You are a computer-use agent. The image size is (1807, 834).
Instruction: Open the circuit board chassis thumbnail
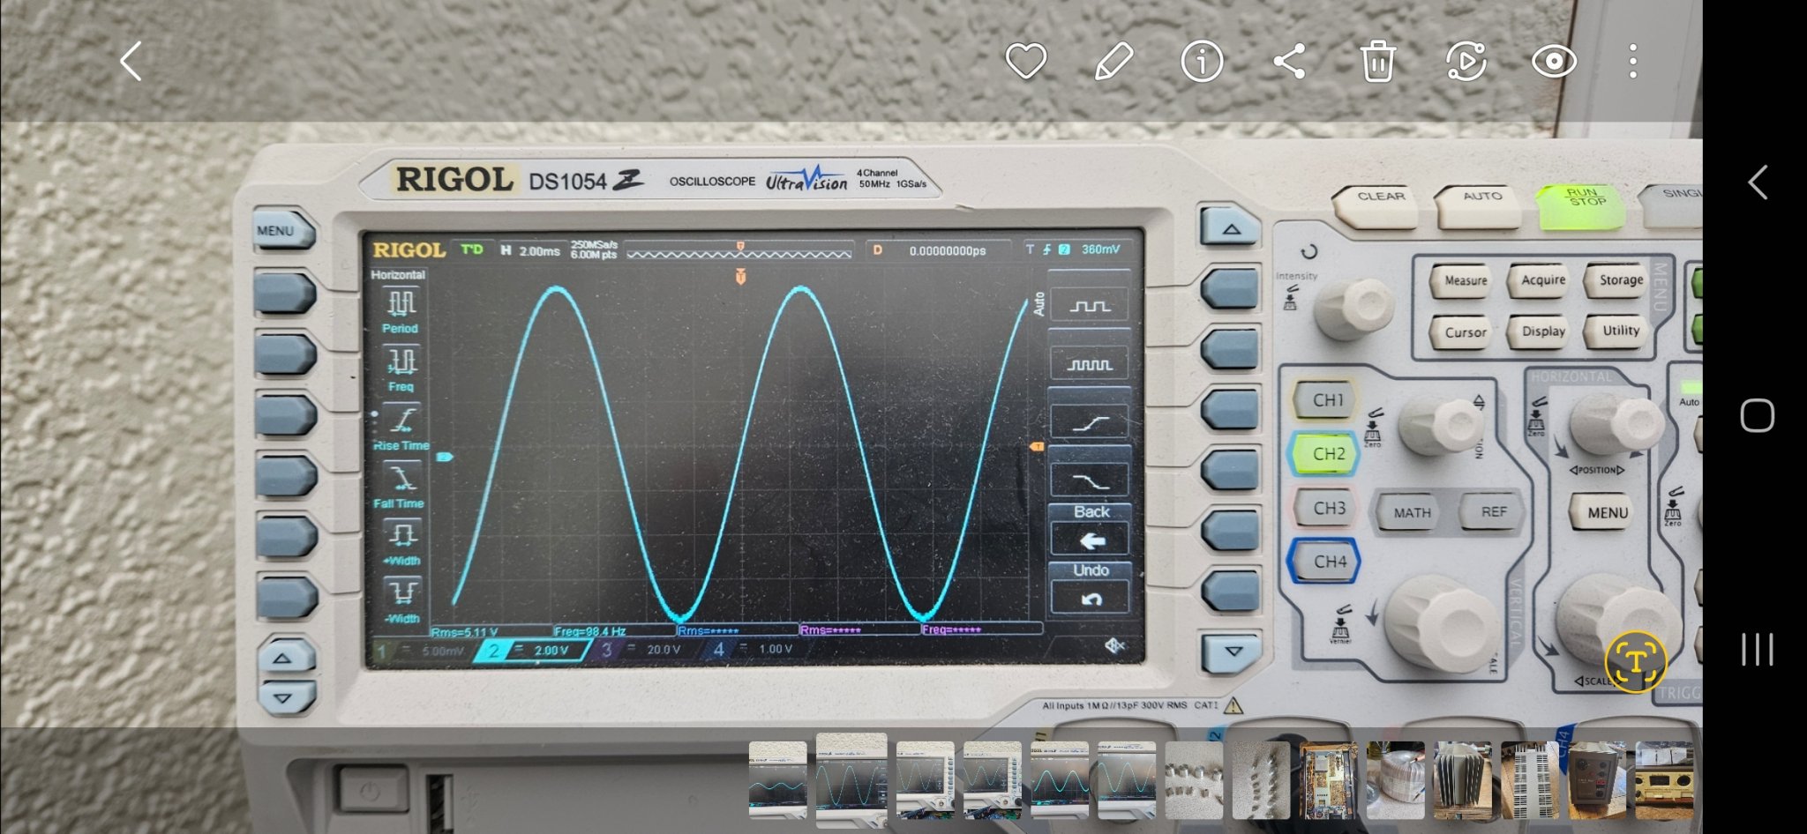tap(1329, 781)
